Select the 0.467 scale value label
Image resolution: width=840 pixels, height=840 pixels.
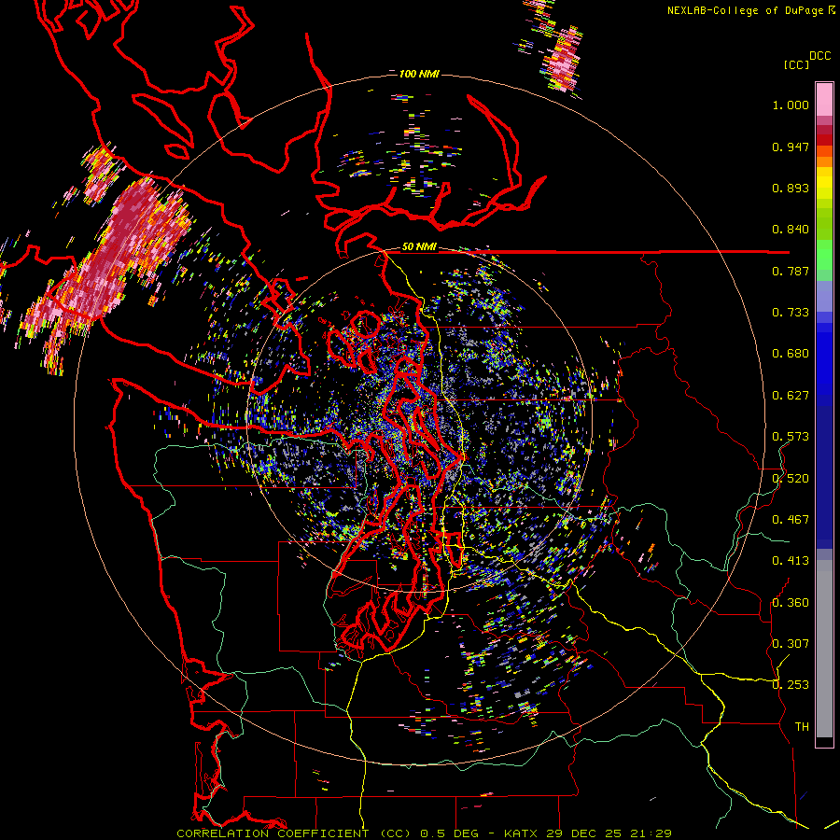[x=791, y=520]
